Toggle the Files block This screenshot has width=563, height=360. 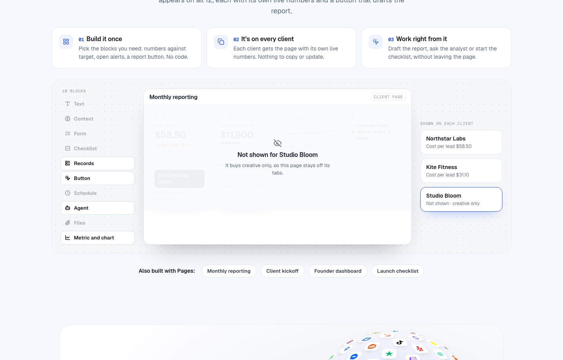click(x=98, y=223)
